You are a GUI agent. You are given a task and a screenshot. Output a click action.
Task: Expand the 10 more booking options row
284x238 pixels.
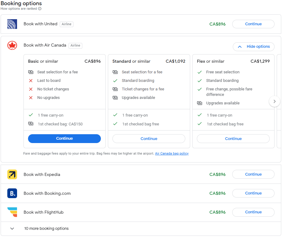tap(12, 229)
